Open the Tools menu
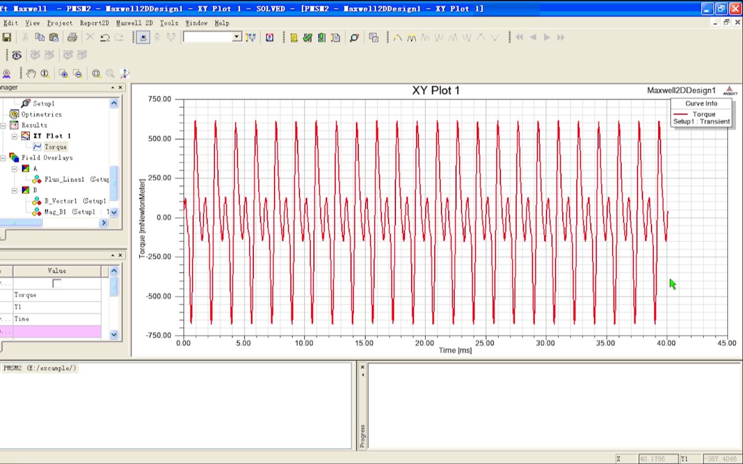 (x=169, y=23)
